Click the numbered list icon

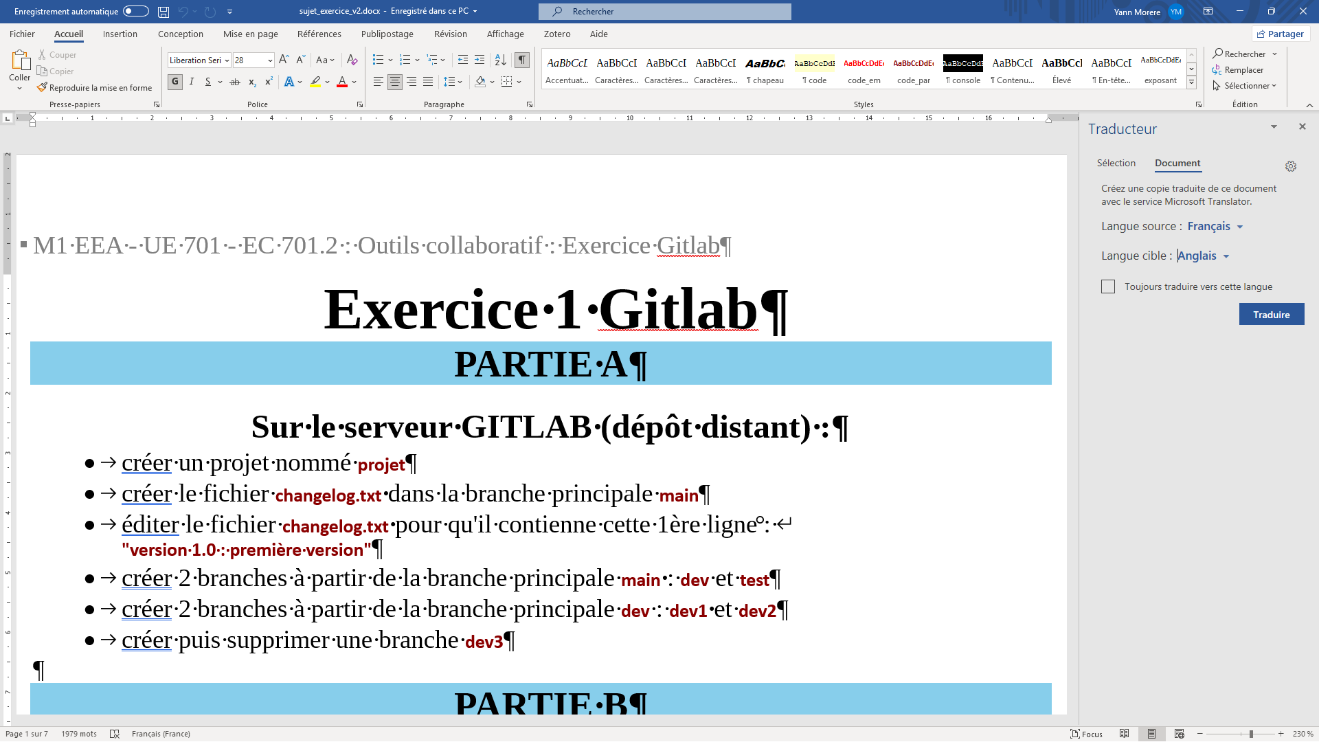pyautogui.click(x=405, y=60)
